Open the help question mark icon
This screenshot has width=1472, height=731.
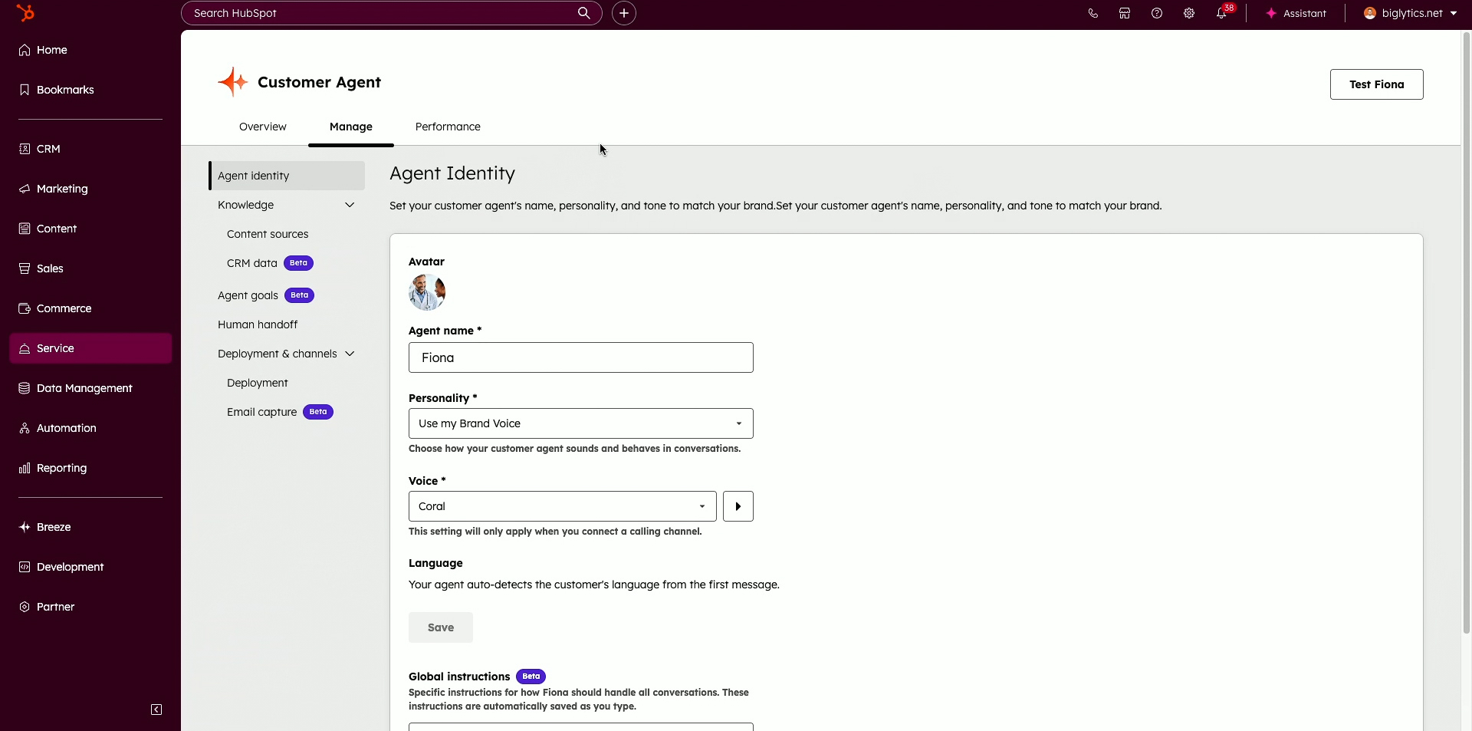pyautogui.click(x=1157, y=13)
